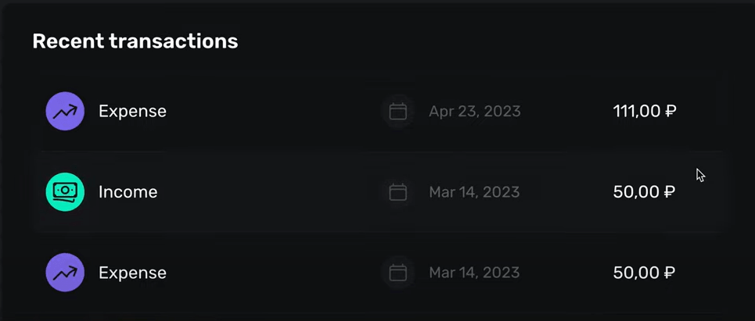The width and height of the screenshot is (755, 321).
Task: Click the purple Expense icon dated Mar 14
Action: coord(65,273)
